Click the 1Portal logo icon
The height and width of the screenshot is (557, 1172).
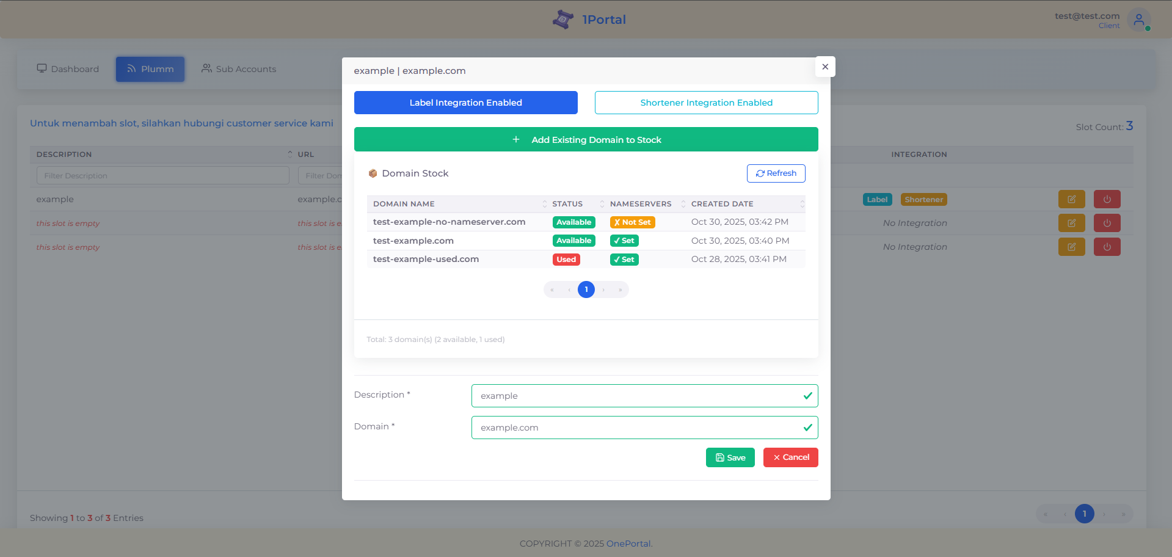[x=562, y=19]
